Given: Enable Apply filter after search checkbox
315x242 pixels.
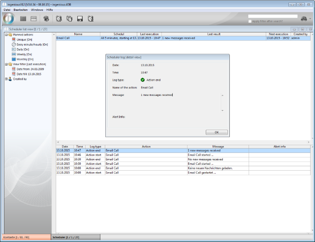Looking at the screenshot, I should pos(250,21).
